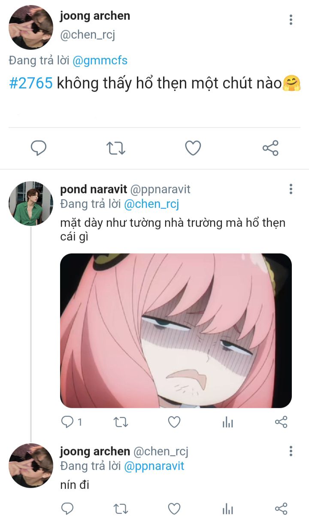
Task: Retweet the main joong archen tweet
Action: tap(115, 148)
